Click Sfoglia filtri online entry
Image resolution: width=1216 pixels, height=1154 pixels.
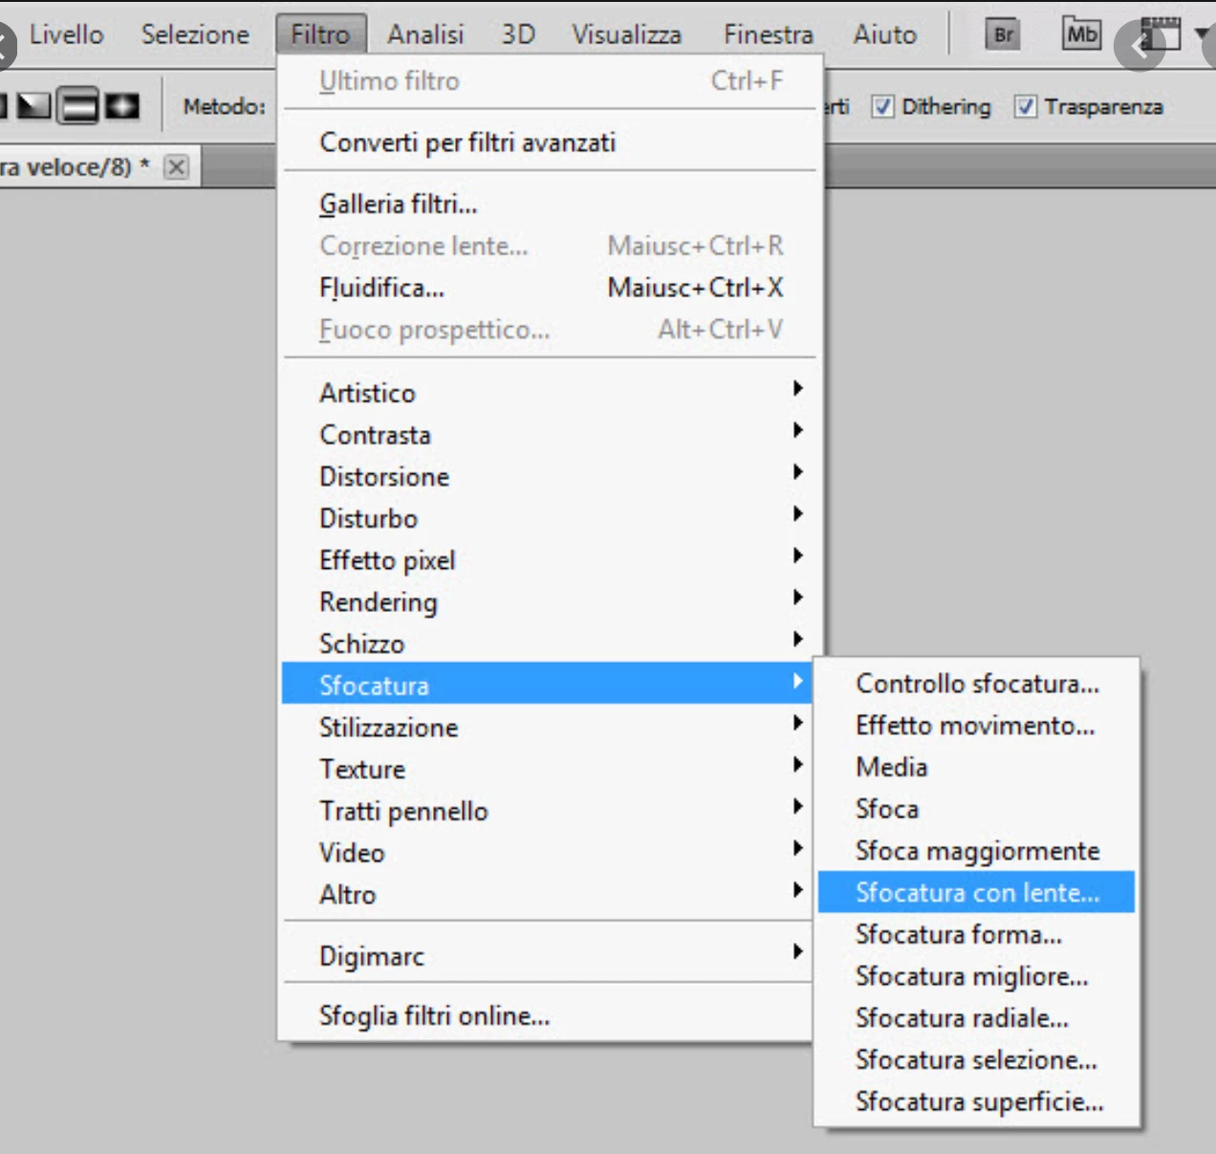click(x=550, y=1015)
